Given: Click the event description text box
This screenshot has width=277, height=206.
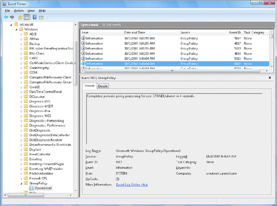Looking at the screenshot, I should 174,119.
